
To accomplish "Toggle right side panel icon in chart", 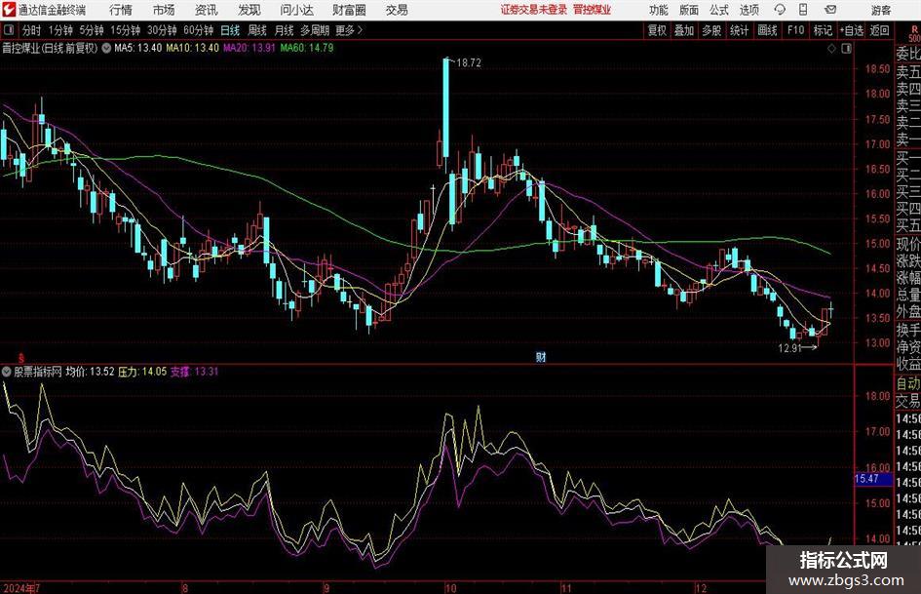I will coord(846,49).
